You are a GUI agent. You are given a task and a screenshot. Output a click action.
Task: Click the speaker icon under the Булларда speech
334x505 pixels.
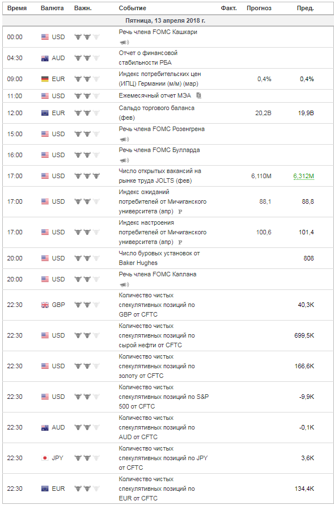[124, 160]
